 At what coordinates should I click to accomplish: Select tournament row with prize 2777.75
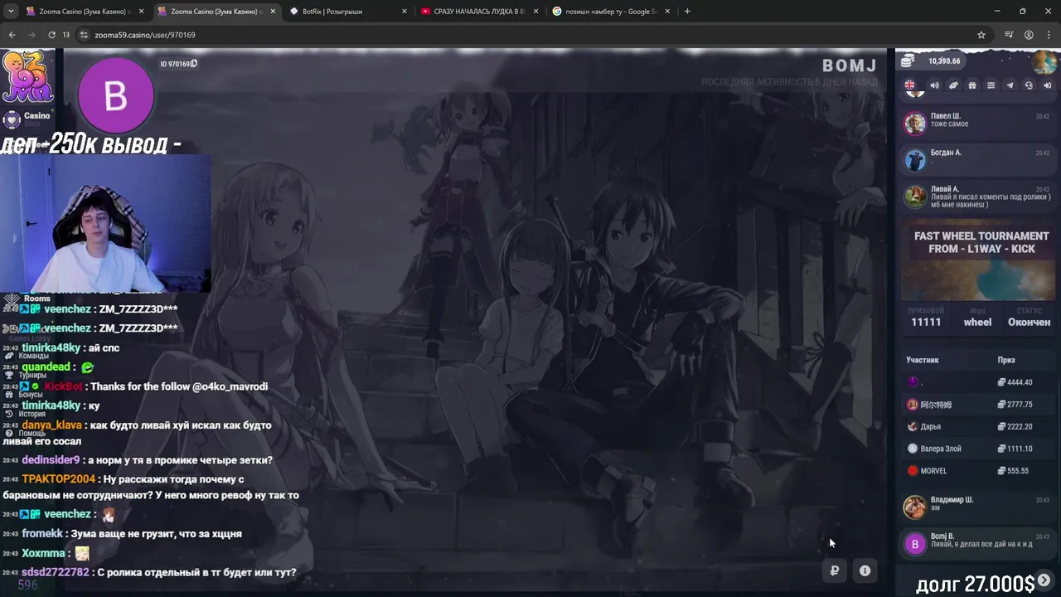tap(978, 405)
